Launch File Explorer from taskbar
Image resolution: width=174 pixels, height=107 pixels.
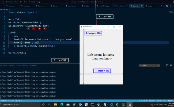[x=56, y=104]
